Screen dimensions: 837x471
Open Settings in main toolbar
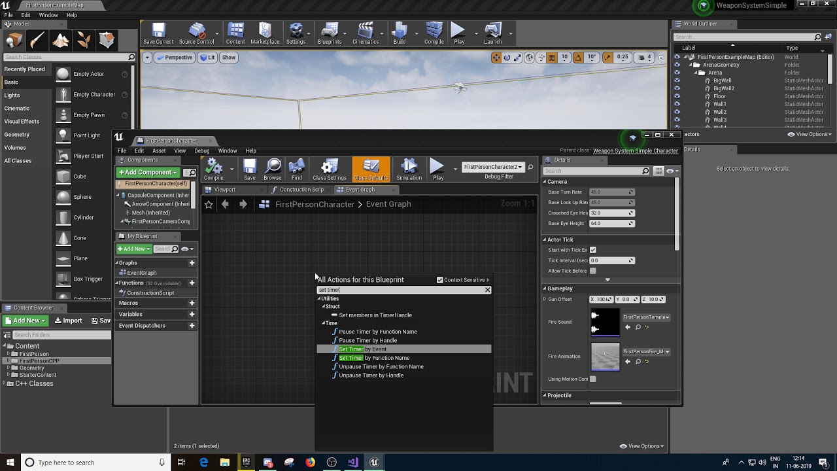tap(296, 33)
